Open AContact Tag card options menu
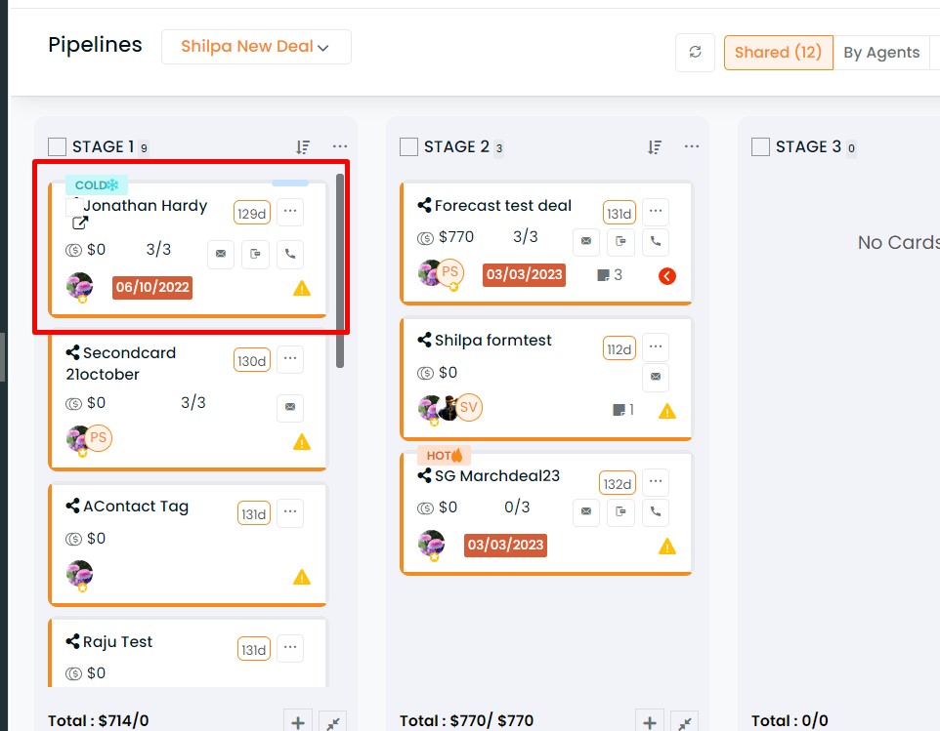 [290, 511]
